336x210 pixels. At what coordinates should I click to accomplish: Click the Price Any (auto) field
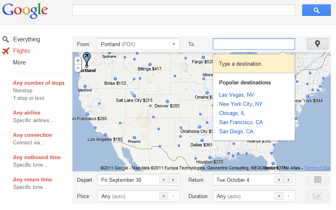(x=138, y=196)
